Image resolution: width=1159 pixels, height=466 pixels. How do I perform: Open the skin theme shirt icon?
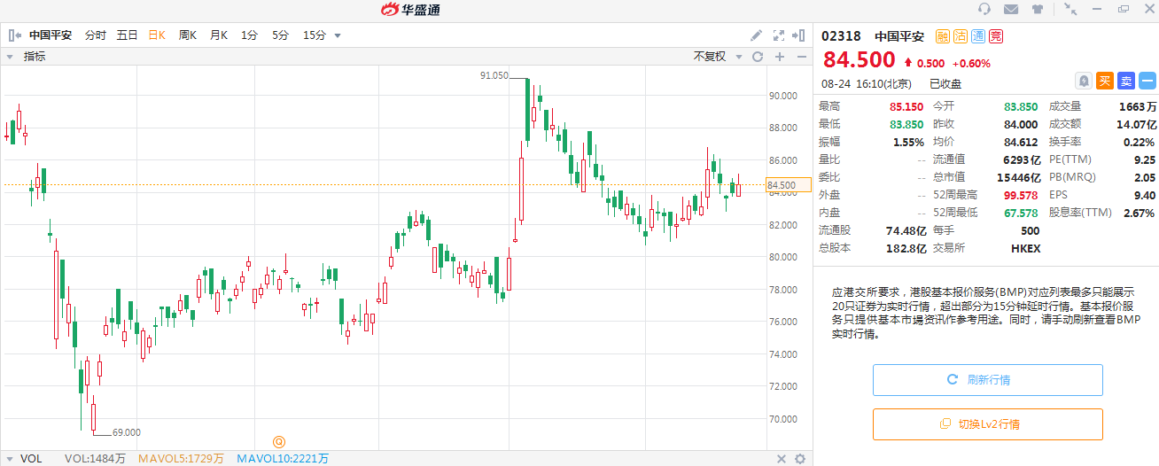coord(1038,9)
